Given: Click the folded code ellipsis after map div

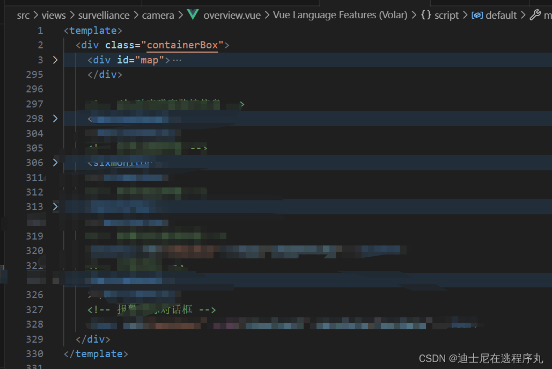Looking at the screenshot, I should (177, 61).
